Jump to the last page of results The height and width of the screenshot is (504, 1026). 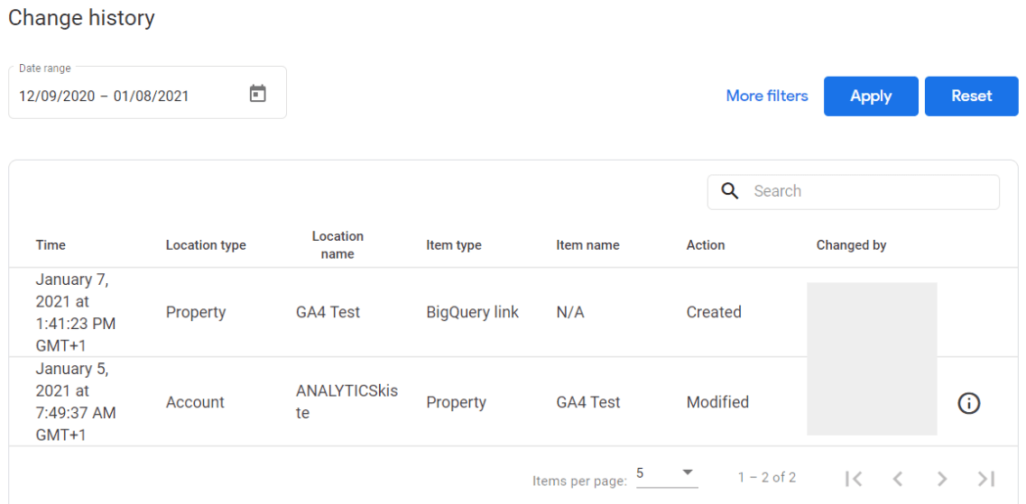coord(985,479)
